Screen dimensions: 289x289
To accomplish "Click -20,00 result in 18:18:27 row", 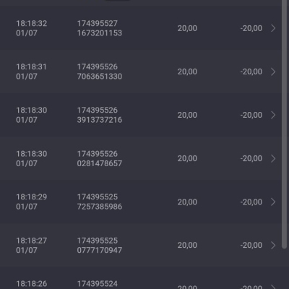I will coord(251,245).
